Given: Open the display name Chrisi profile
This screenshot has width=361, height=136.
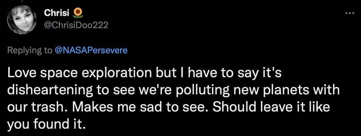Looking at the screenshot, I should 57,13.
